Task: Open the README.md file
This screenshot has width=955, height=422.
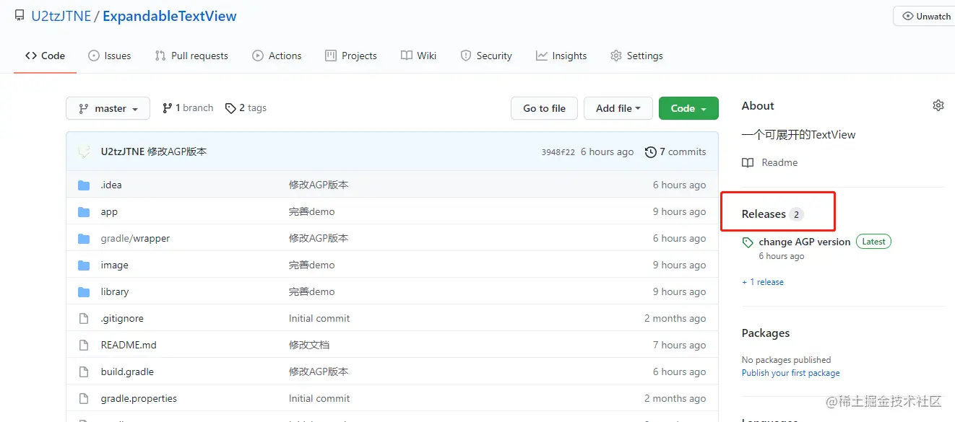Action: point(129,345)
